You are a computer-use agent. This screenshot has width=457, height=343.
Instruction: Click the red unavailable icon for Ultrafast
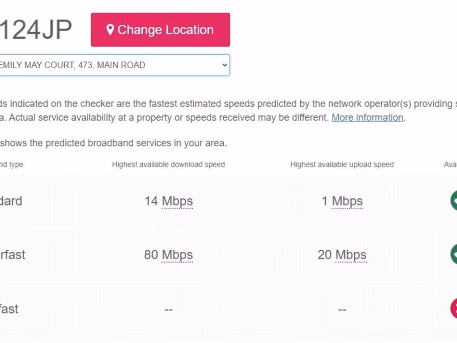(x=453, y=308)
